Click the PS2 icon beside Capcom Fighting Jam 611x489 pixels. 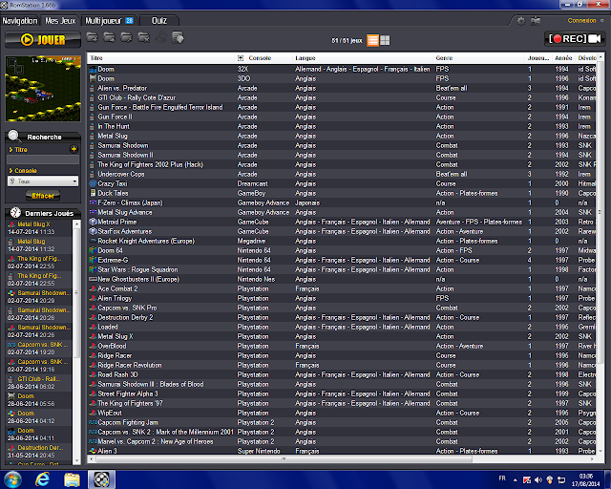tap(93, 422)
